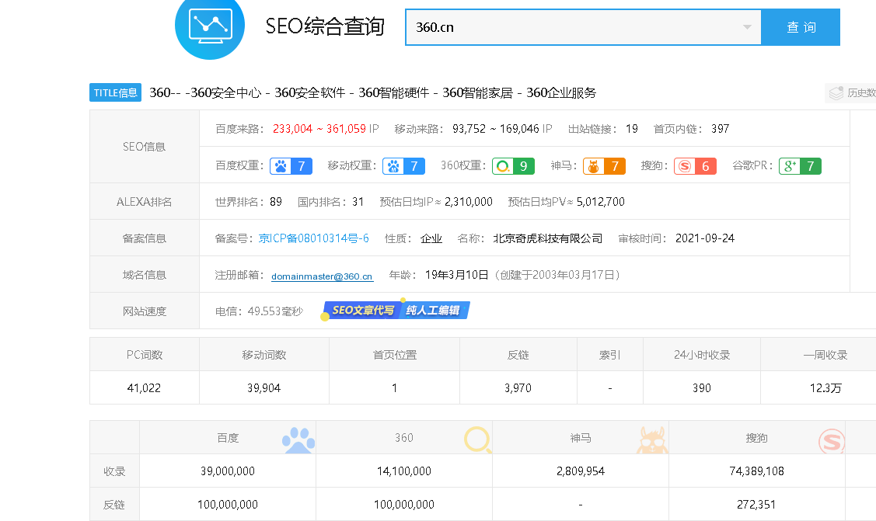Click the 历史数 button at right edge
The height and width of the screenshot is (521, 876).
(851, 93)
